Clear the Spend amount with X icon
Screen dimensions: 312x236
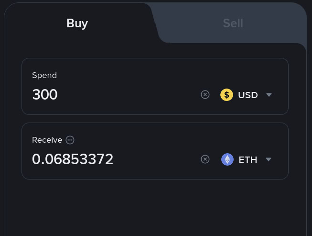(205, 95)
